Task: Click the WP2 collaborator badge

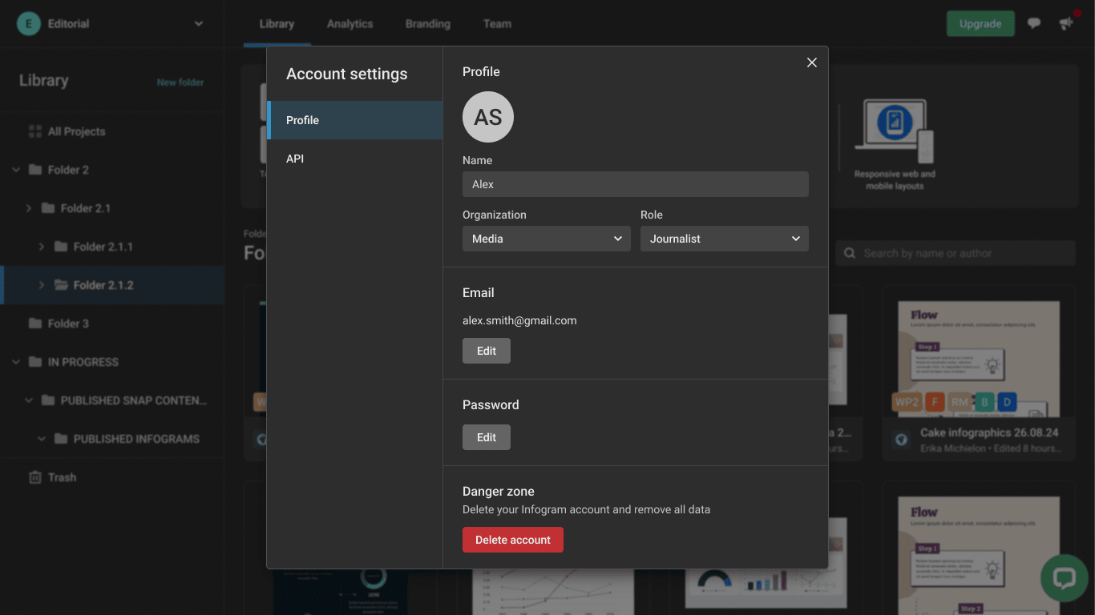Action: pos(906,402)
